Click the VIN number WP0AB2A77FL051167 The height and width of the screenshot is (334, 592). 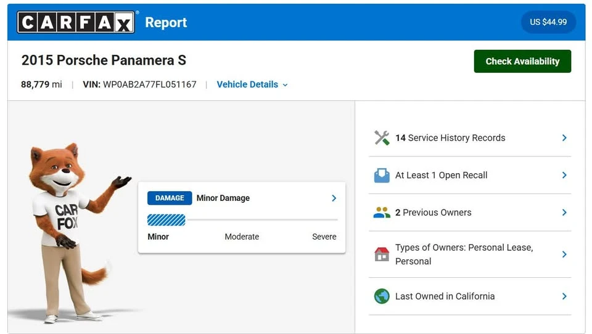(x=149, y=84)
